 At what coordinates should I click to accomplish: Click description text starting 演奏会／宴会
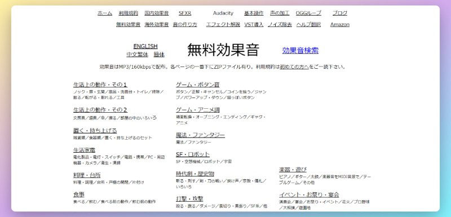pyautogui.click(x=324, y=205)
